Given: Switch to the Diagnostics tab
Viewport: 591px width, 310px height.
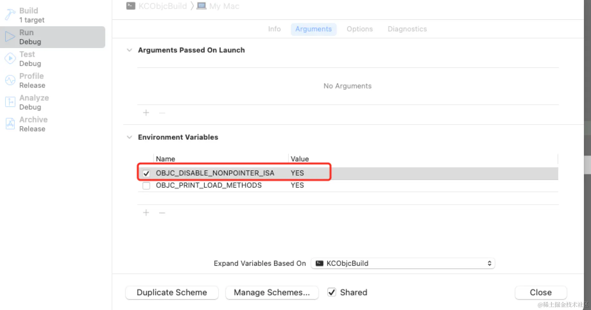Looking at the screenshot, I should point(407,29).
